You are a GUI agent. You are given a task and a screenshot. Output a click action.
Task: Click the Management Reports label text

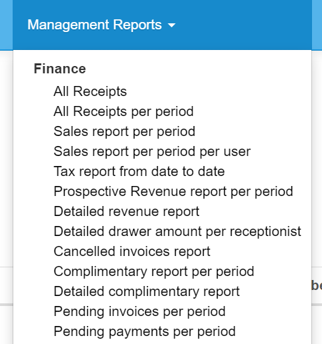tap(94, 25)
